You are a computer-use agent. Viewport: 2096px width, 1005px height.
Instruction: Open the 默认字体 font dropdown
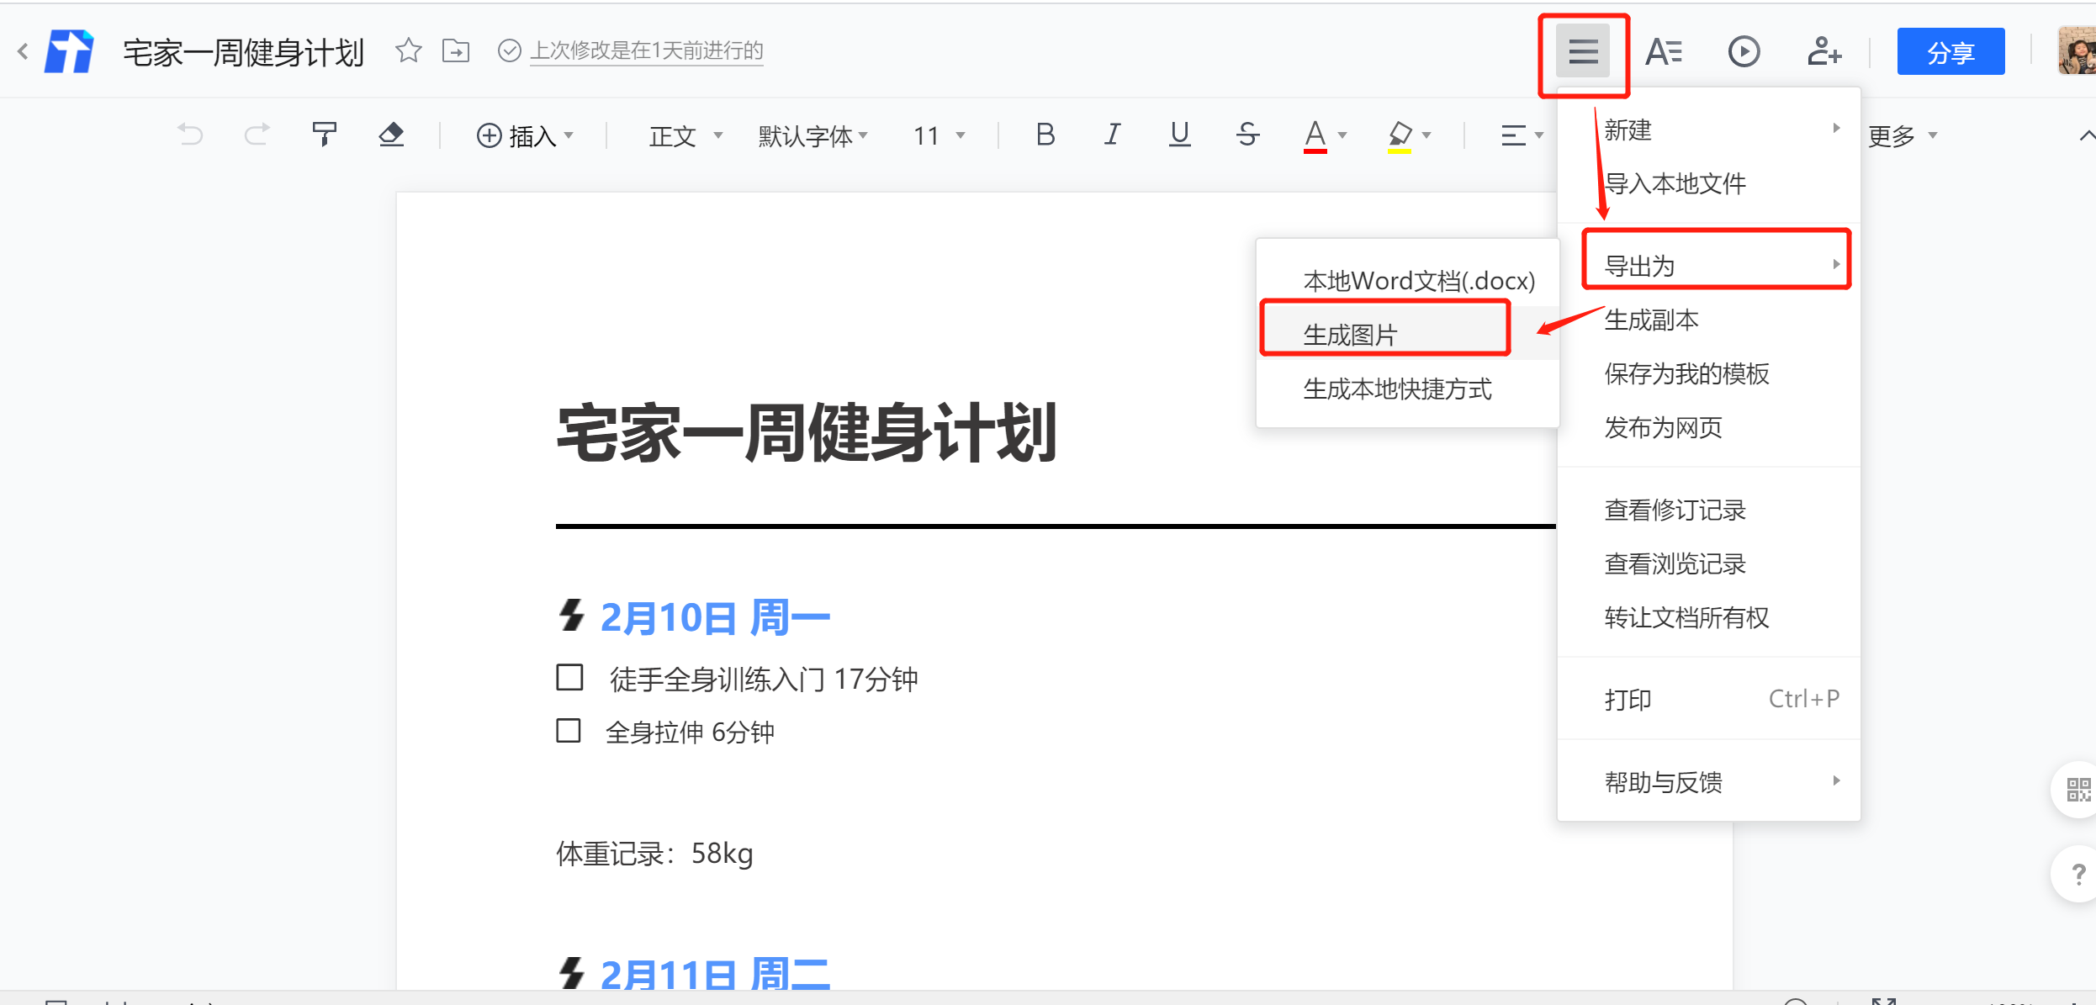(x=812, y=135)
